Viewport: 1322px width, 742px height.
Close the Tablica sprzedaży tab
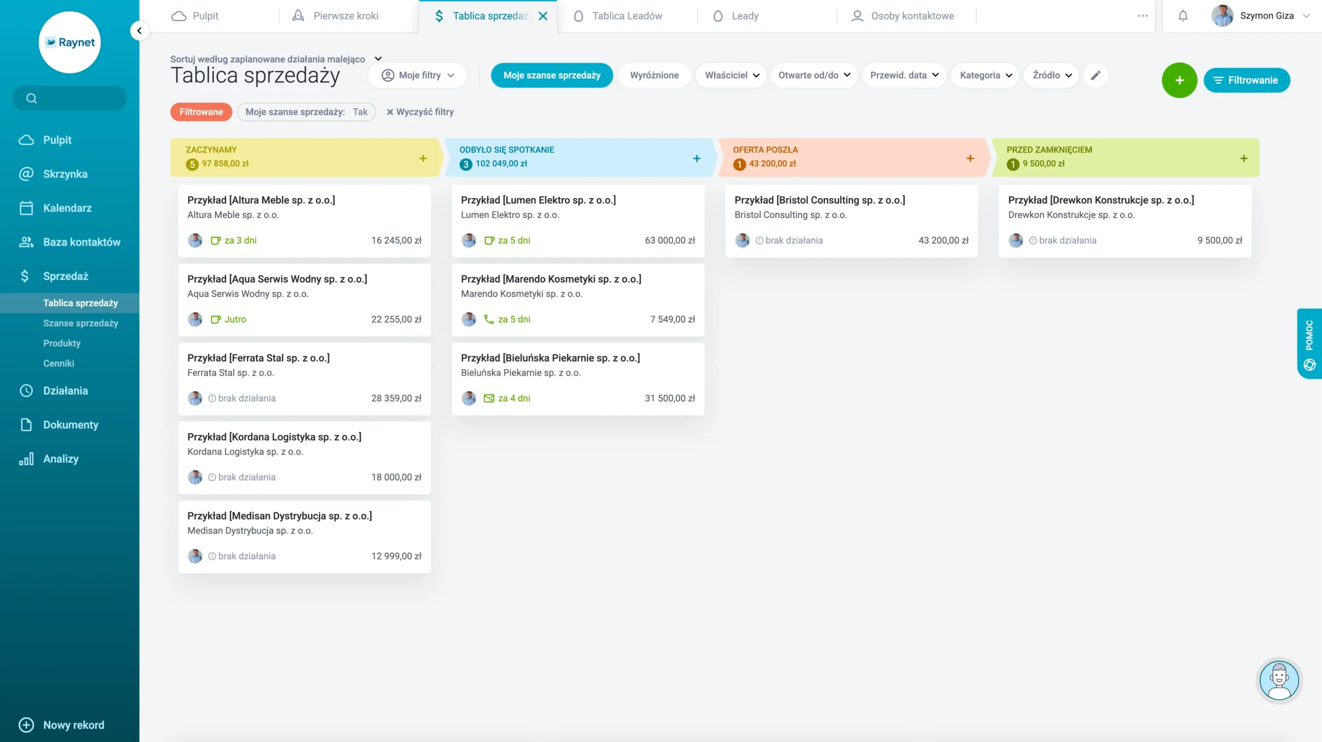point(543,16)
